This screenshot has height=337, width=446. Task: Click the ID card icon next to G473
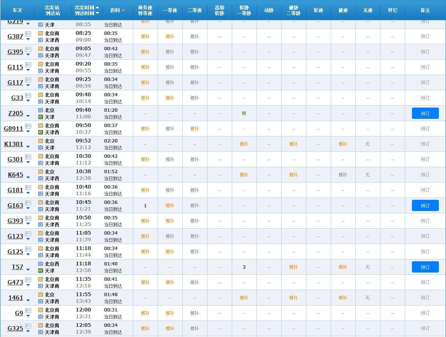pyautogui.click(x=28, y=280)
